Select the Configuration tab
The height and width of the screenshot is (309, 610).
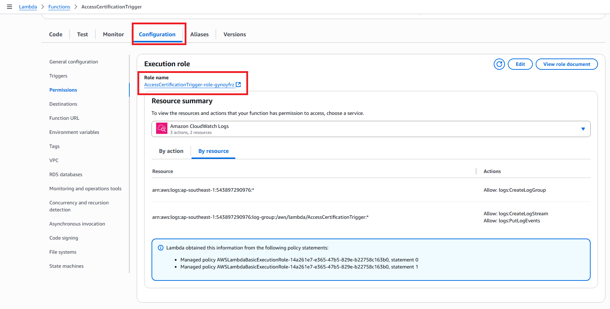click(x=157, y=34)
